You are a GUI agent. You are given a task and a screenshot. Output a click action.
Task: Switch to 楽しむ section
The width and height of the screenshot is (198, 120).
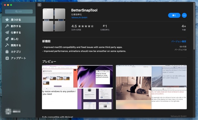pos(19,39)
